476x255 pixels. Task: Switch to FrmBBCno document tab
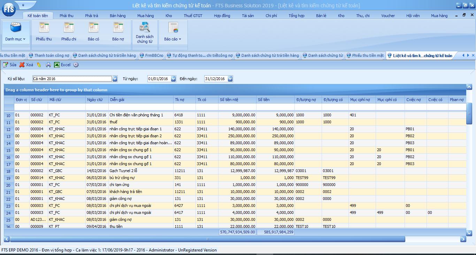click(x=151, y=55)
